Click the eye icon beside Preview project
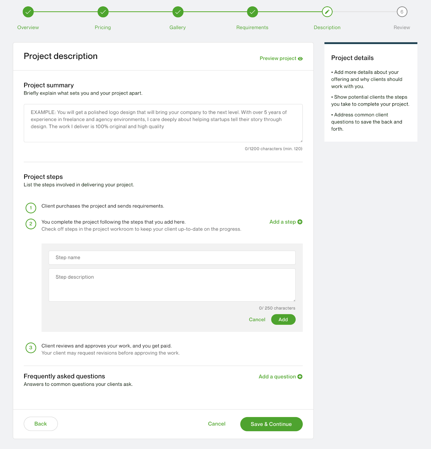The height and width of the screenshot is (449, 431). point(300,59)
